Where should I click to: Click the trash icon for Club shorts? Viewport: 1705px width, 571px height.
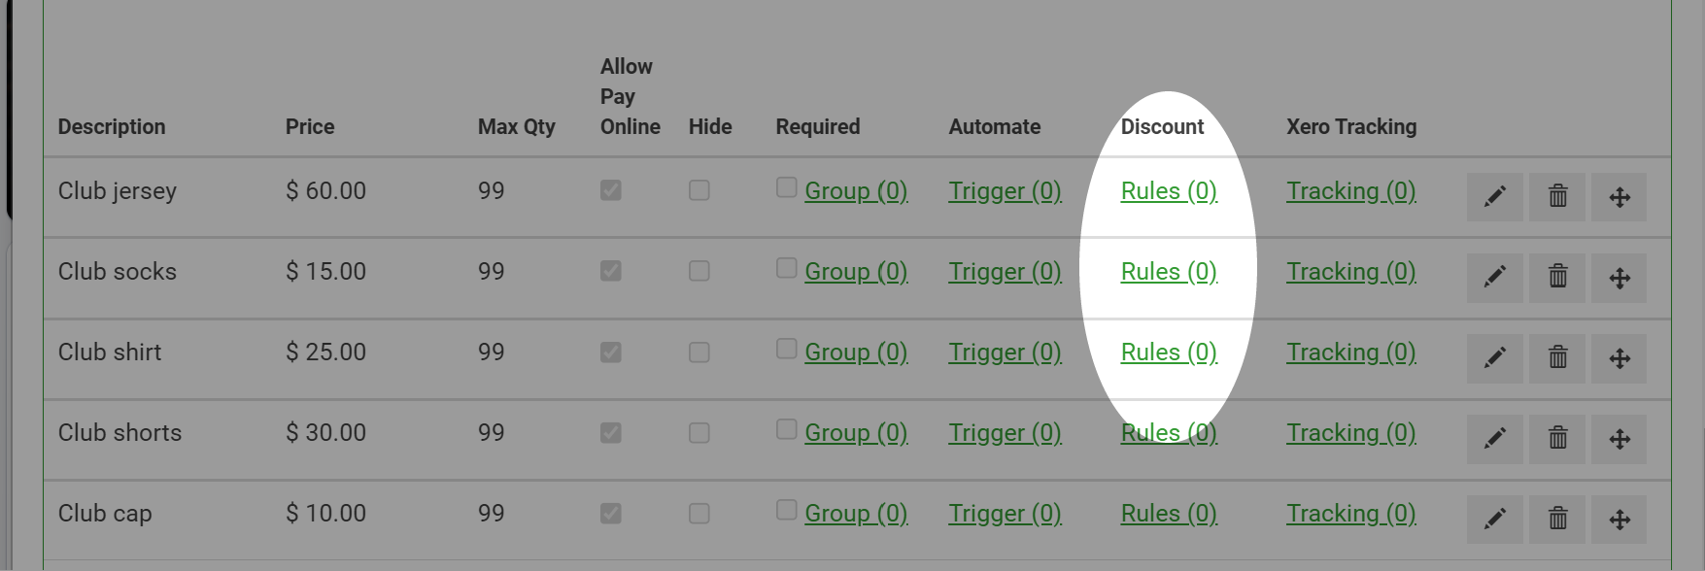click(x=1557, y=439)
